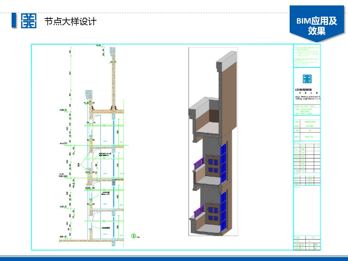348x261 pixels.
Task: Open the BIM应用及效果 section banner
Action: (316, 25)
